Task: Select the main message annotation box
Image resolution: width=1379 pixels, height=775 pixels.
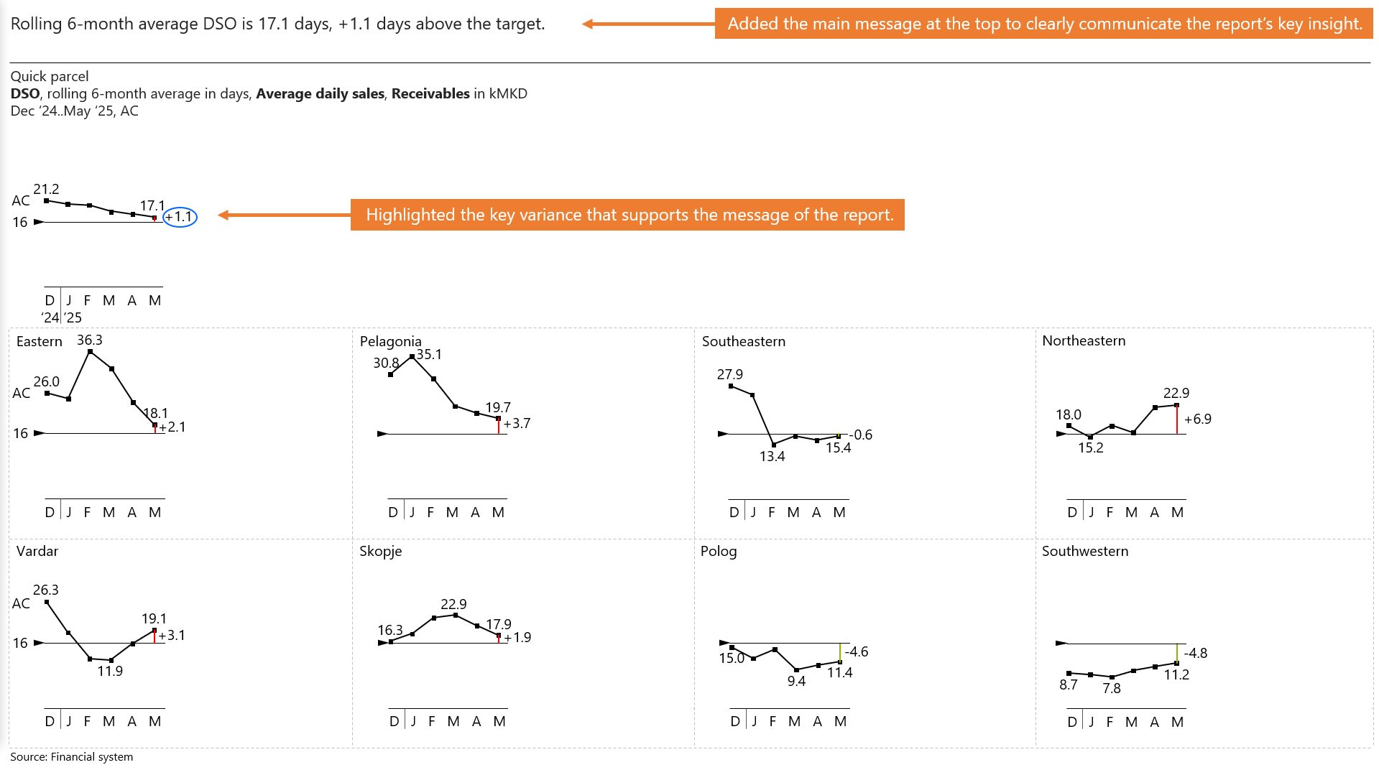Action: tap(1043, 24)
